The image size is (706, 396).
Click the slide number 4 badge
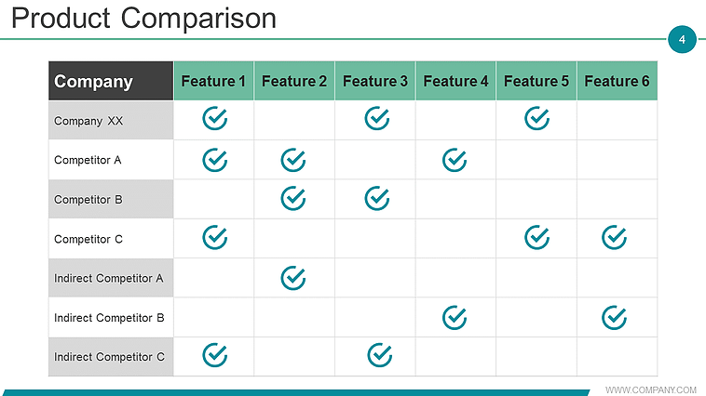pyautogui.click(x=683, y=40)
